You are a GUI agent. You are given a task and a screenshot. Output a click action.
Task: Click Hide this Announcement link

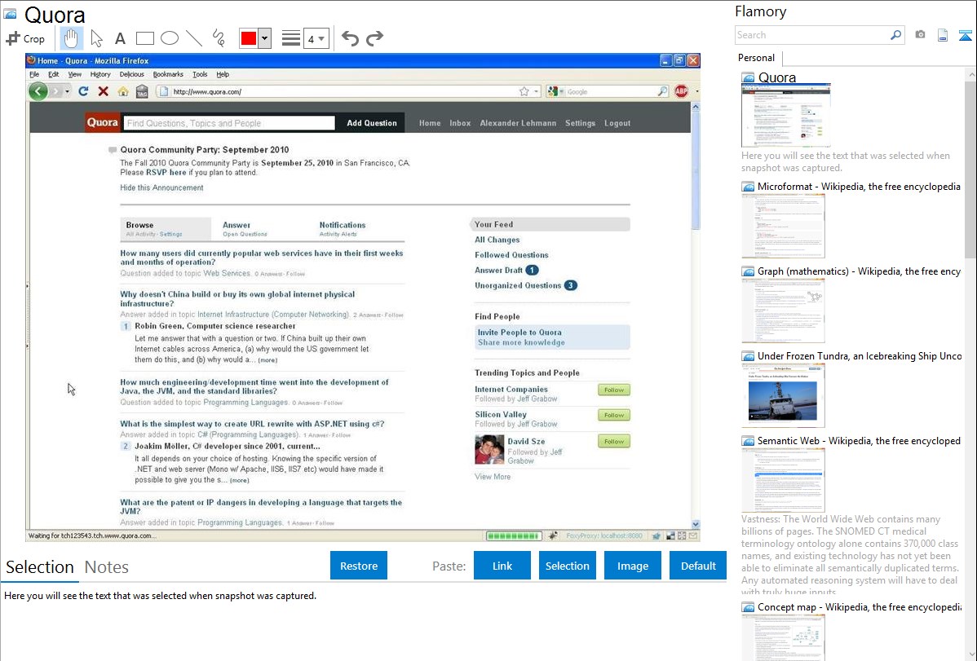pyautogui.click(x=162, y=187)
